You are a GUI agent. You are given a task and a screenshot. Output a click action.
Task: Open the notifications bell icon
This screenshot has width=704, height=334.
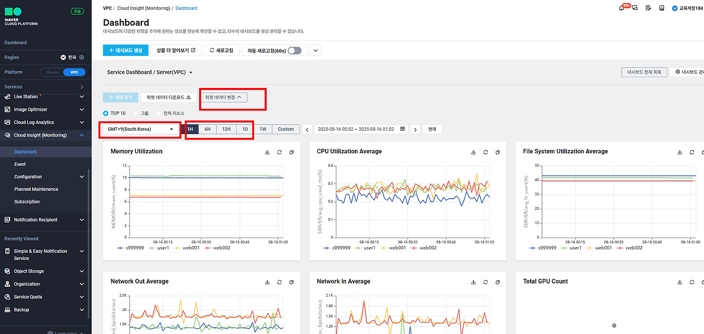622,8
